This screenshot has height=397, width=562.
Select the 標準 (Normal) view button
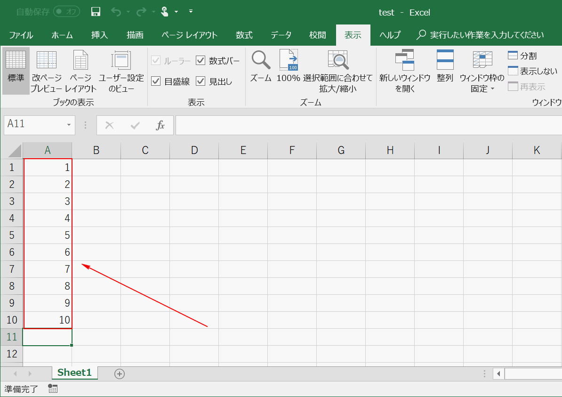16,71
